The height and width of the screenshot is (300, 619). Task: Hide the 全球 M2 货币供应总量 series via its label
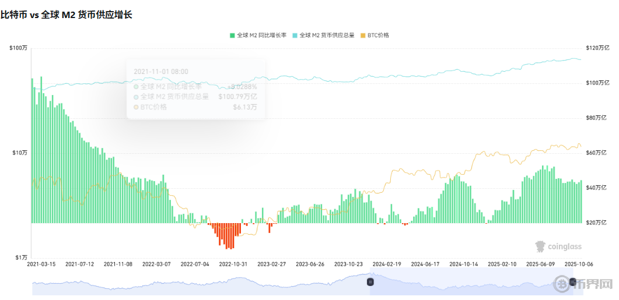coord(327,36)
